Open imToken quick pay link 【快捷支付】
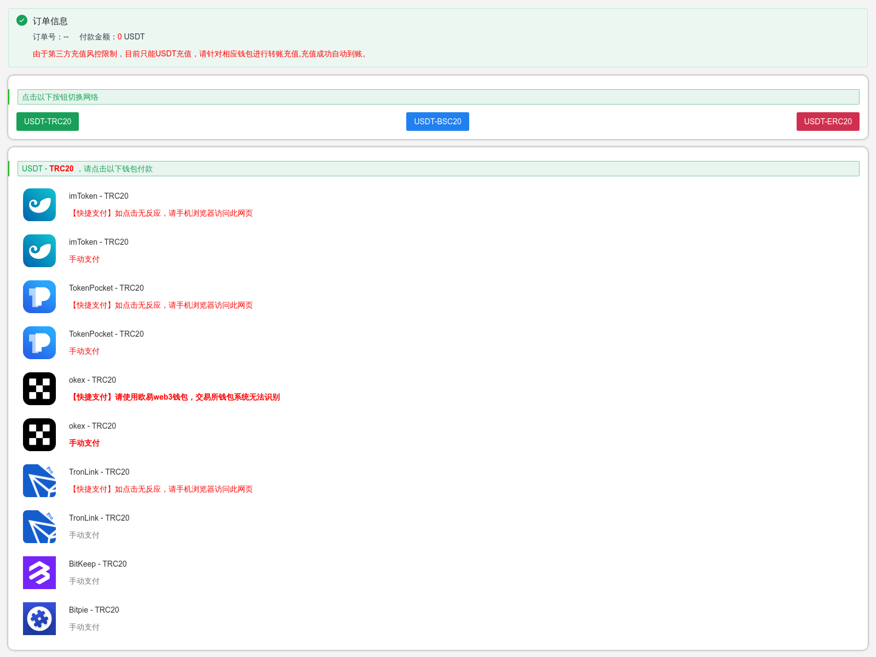 click(161, 214)
